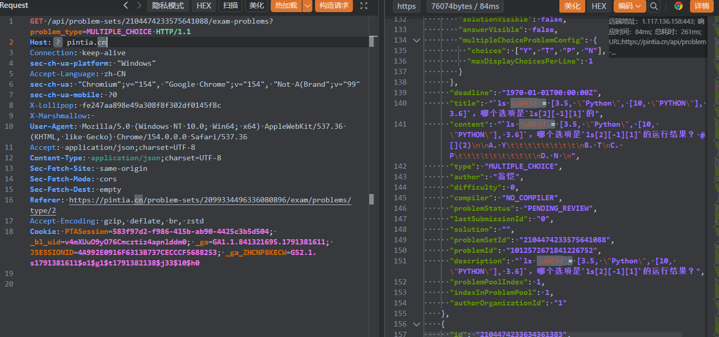Click the GET method on line 1
This screenshot has height=337, width=719.
36,22
